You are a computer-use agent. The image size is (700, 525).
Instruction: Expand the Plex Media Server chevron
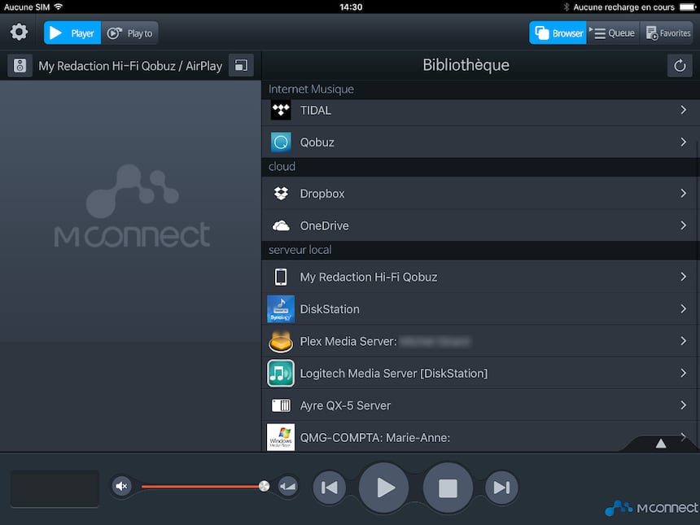pos(683,341)
